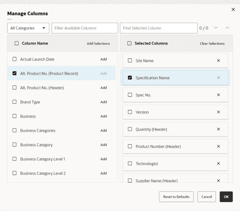This screenshot has width=240, height=211.
Task: Go to next search match chevron
Action: [x=216, y=28]
